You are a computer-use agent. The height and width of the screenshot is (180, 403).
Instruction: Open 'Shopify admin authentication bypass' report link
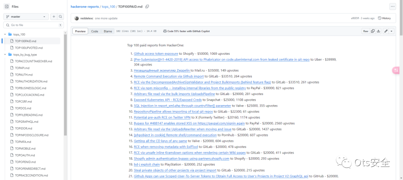(181, 159)
